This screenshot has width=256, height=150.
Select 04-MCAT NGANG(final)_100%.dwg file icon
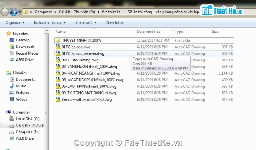(58, 73)
